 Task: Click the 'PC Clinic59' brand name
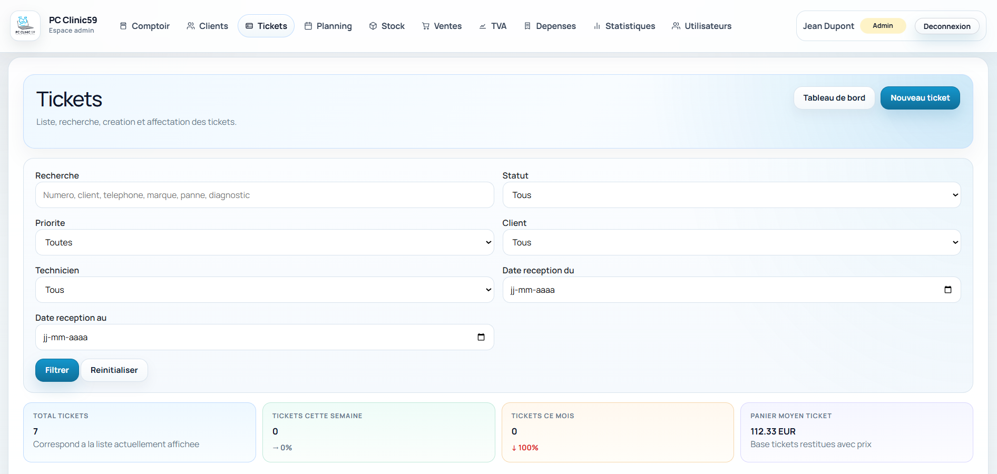pos(73,20)
